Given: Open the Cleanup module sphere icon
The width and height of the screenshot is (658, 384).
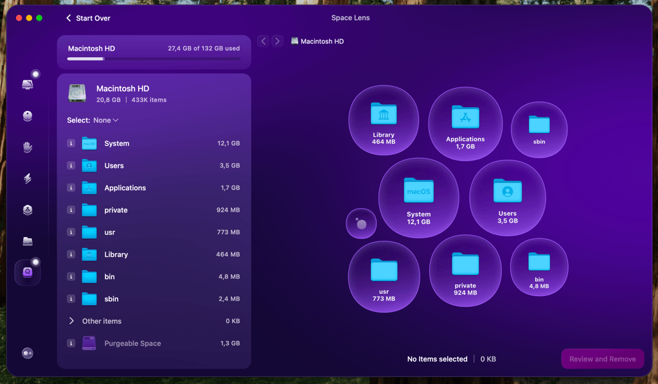Looking at the screenshot, I should pos(28,116).
